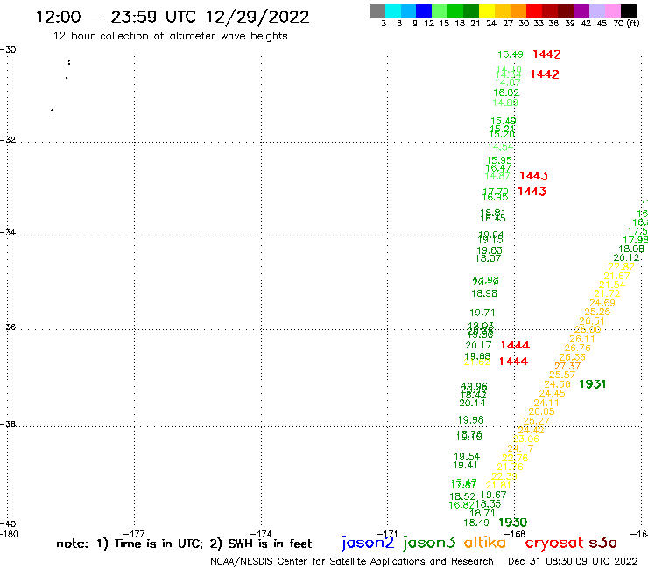Click the subtitle about altimeter wave heights
Screen dimensions: 648x569
[x=170, y=36]
